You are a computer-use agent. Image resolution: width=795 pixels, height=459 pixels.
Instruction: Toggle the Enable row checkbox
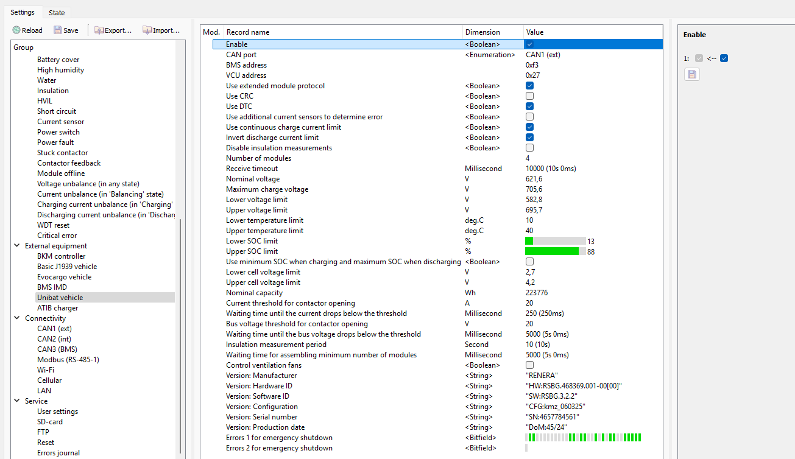click(530, 44)
